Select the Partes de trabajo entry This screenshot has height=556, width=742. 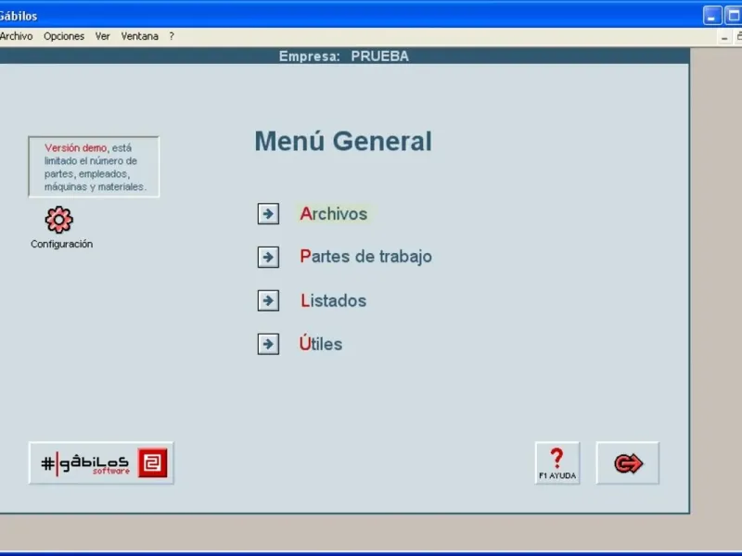point(365,257)
